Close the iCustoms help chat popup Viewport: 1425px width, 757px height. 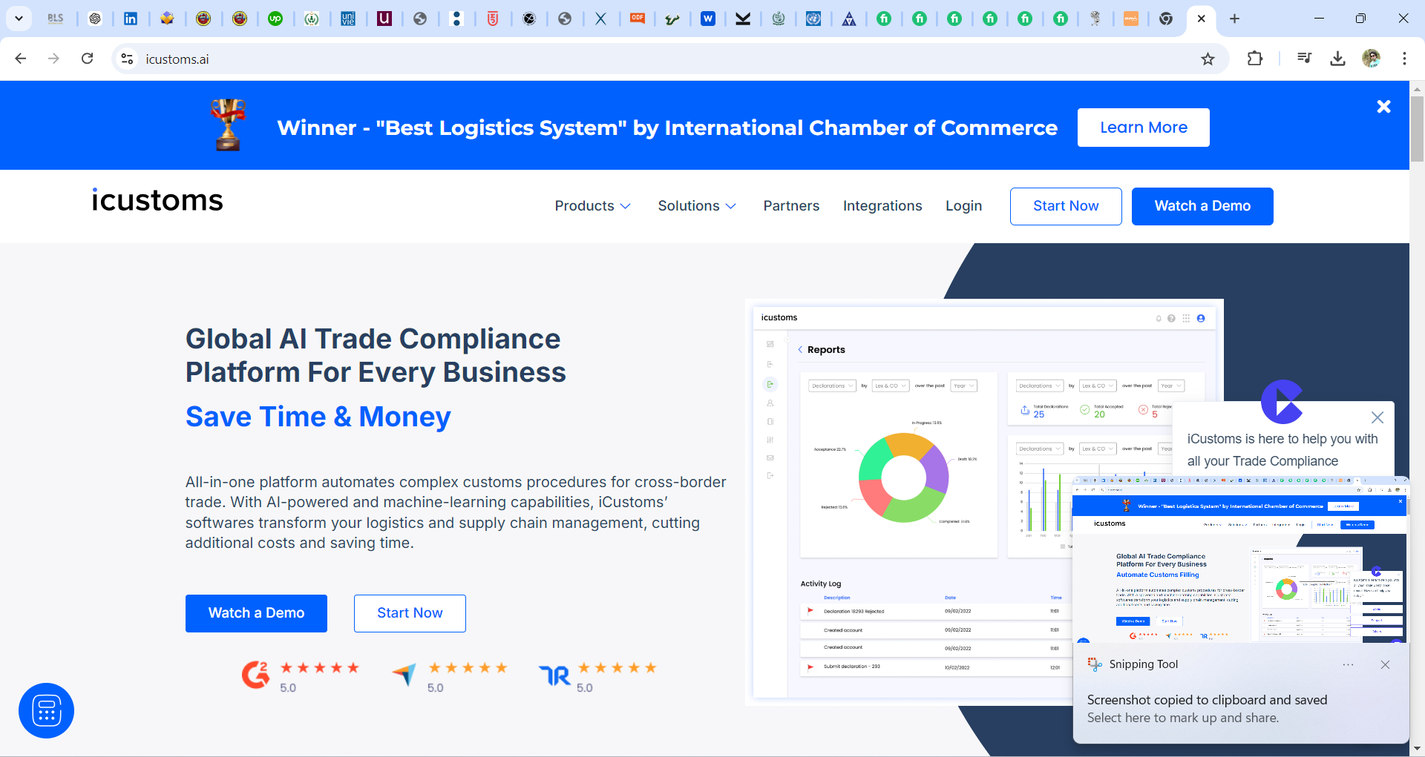pos(1377,417)
